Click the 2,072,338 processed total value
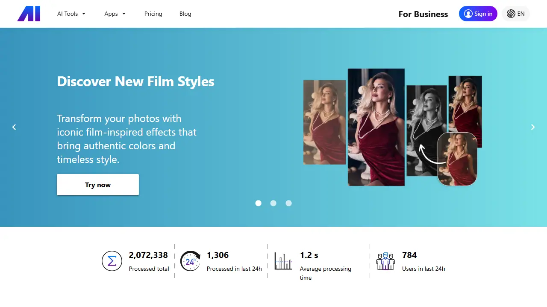The width and height of the screenshot is (547, 307). (x=148, y=255)
